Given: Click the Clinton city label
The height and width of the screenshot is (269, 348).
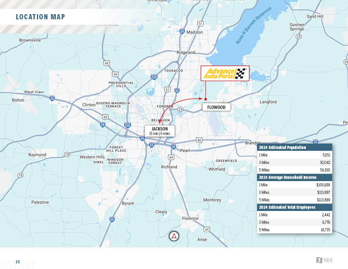Looking at the screenshot, I should [89, 105].
